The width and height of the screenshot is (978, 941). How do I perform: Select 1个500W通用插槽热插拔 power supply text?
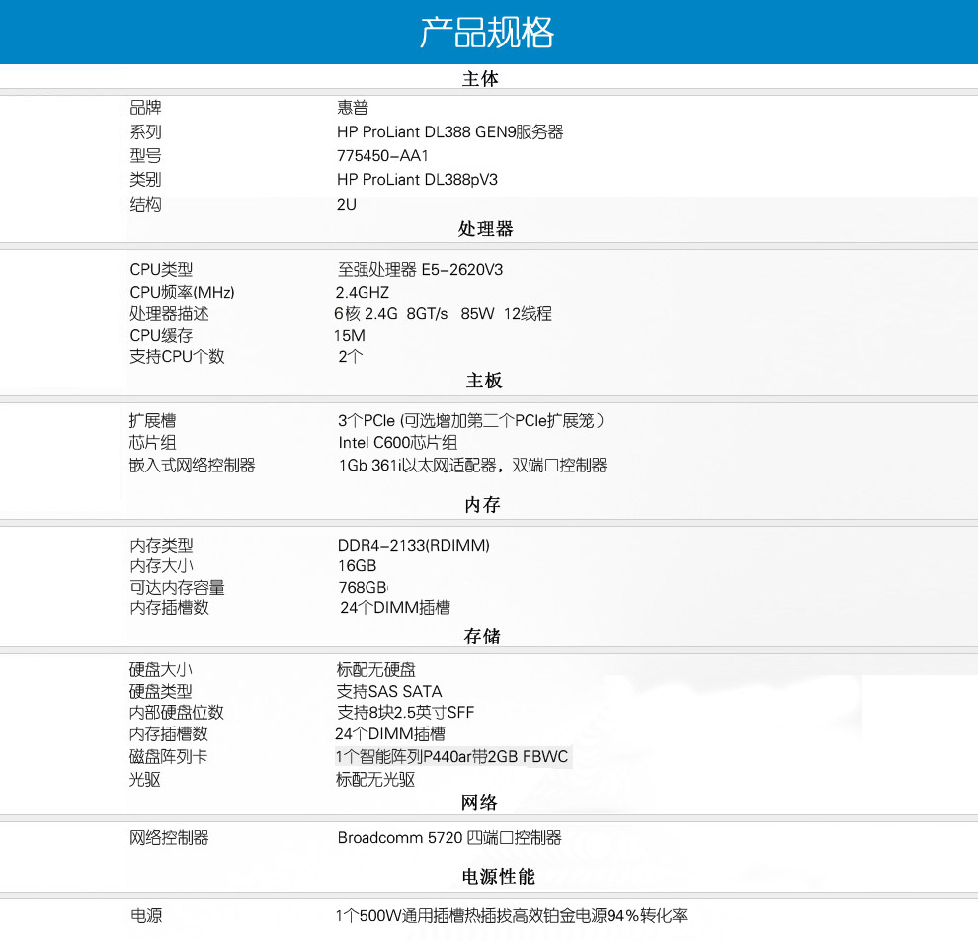click(512, 916)
